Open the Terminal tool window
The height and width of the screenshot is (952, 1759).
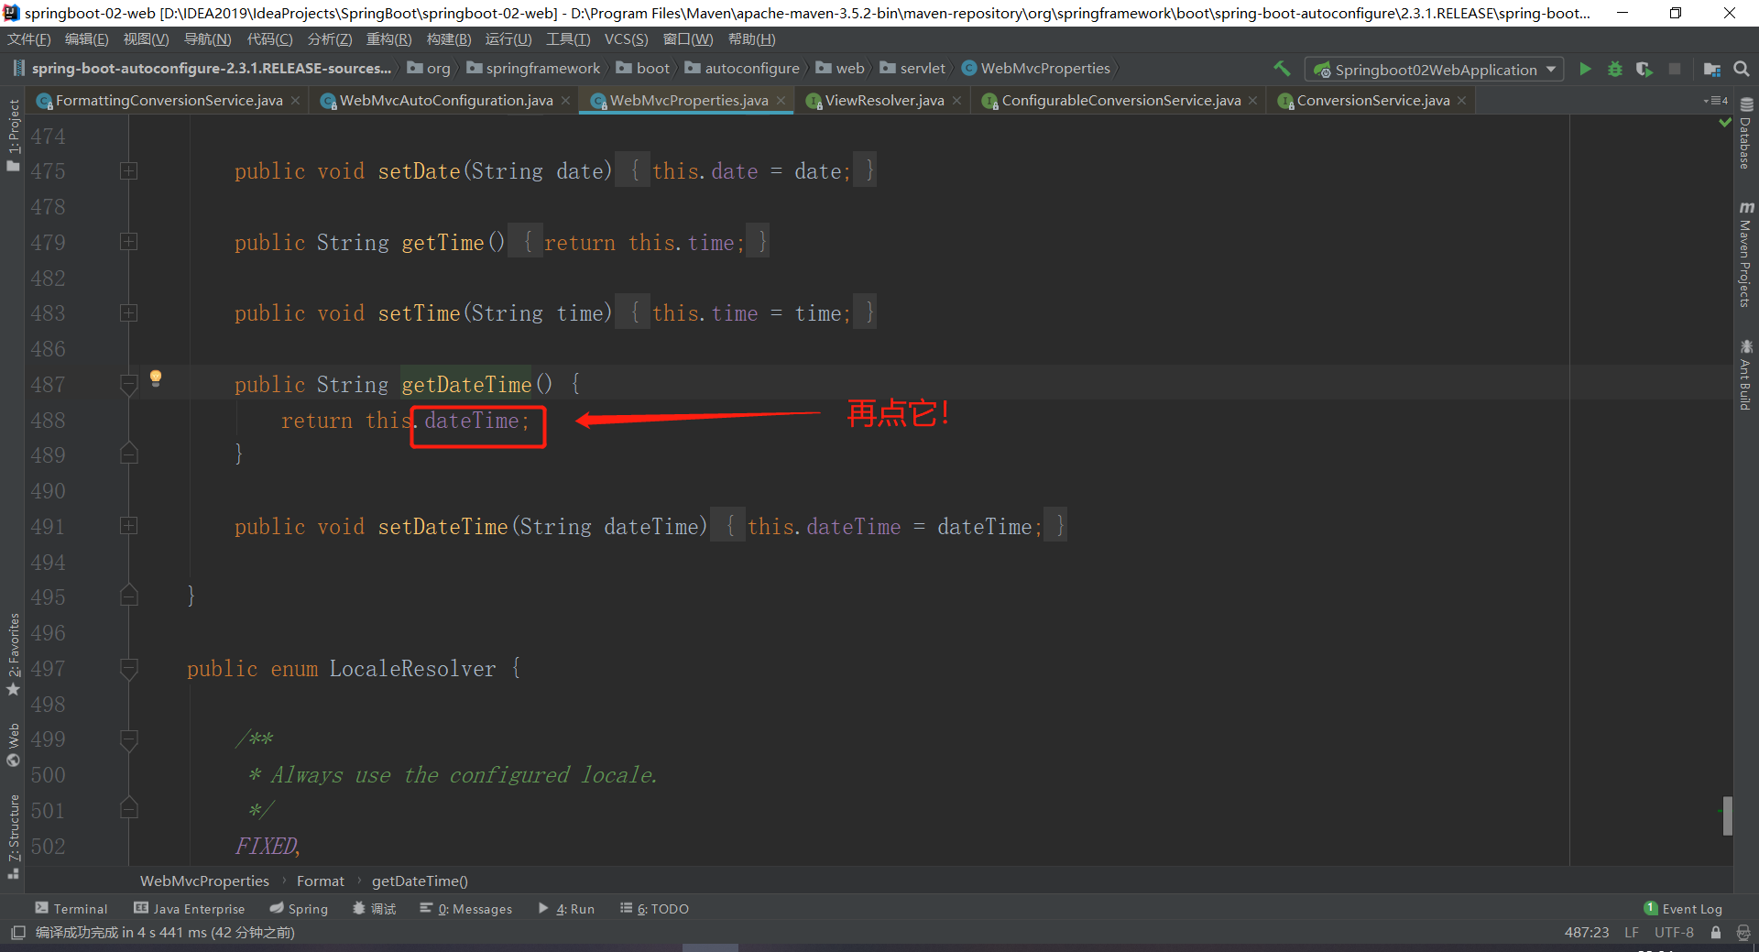tap(71, 909)
